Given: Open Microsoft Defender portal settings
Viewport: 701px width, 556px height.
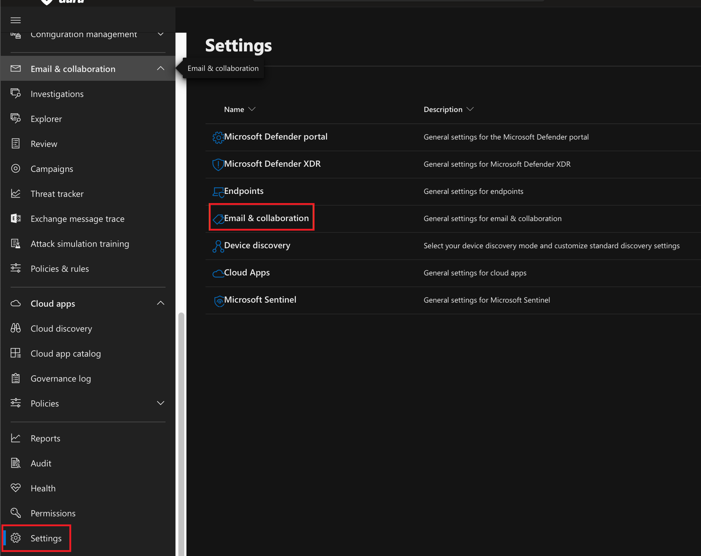Looking at the screenshot, I should 276,137.
